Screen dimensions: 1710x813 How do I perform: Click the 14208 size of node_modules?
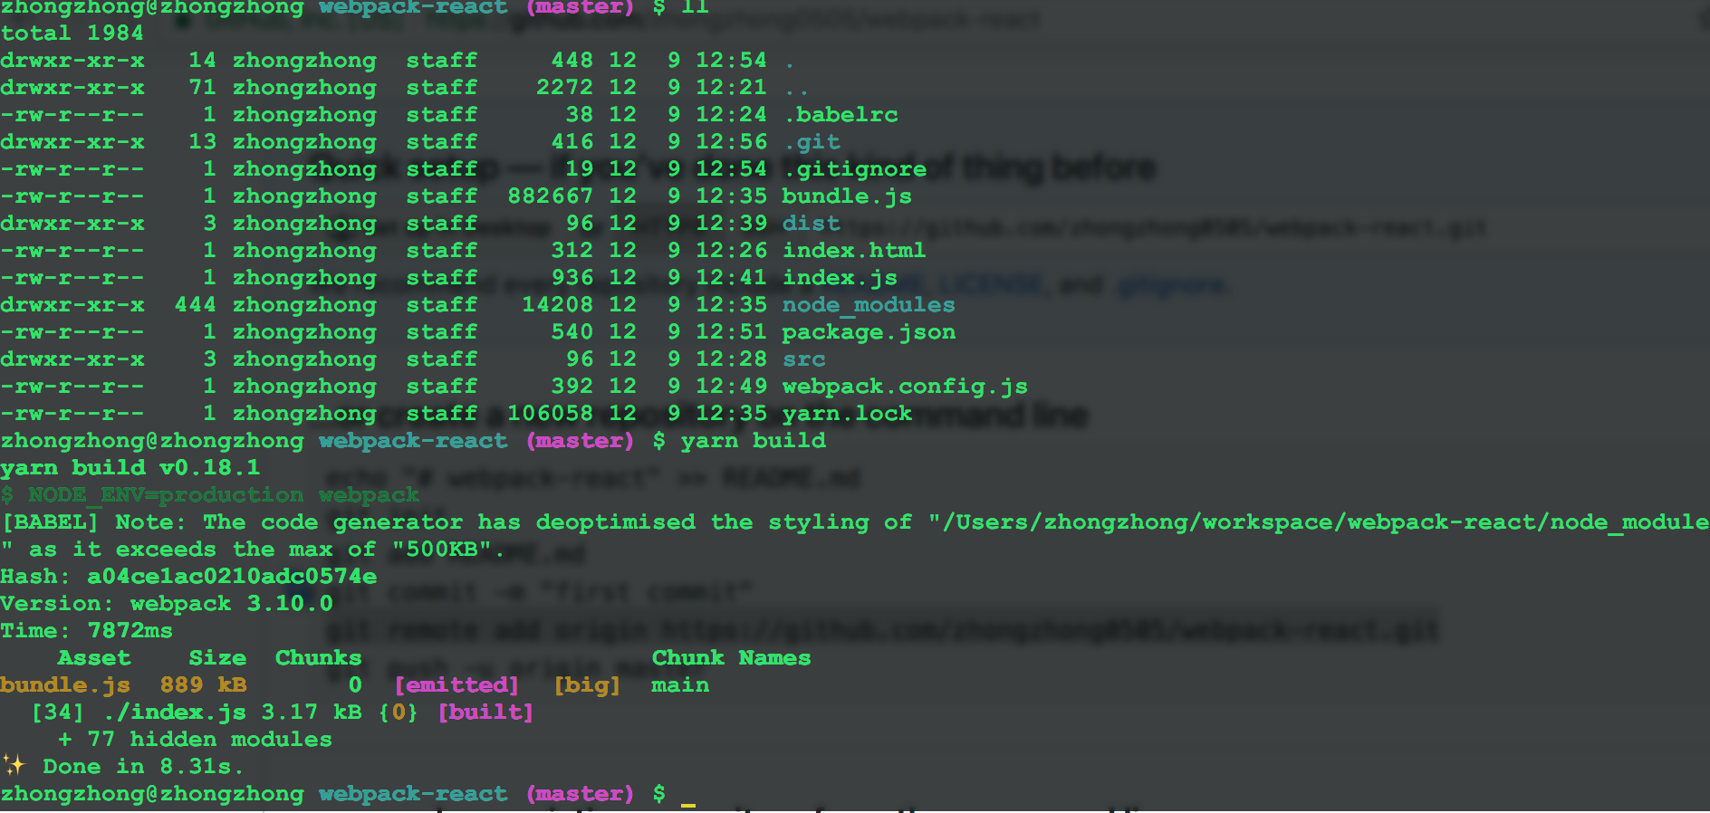558,305
